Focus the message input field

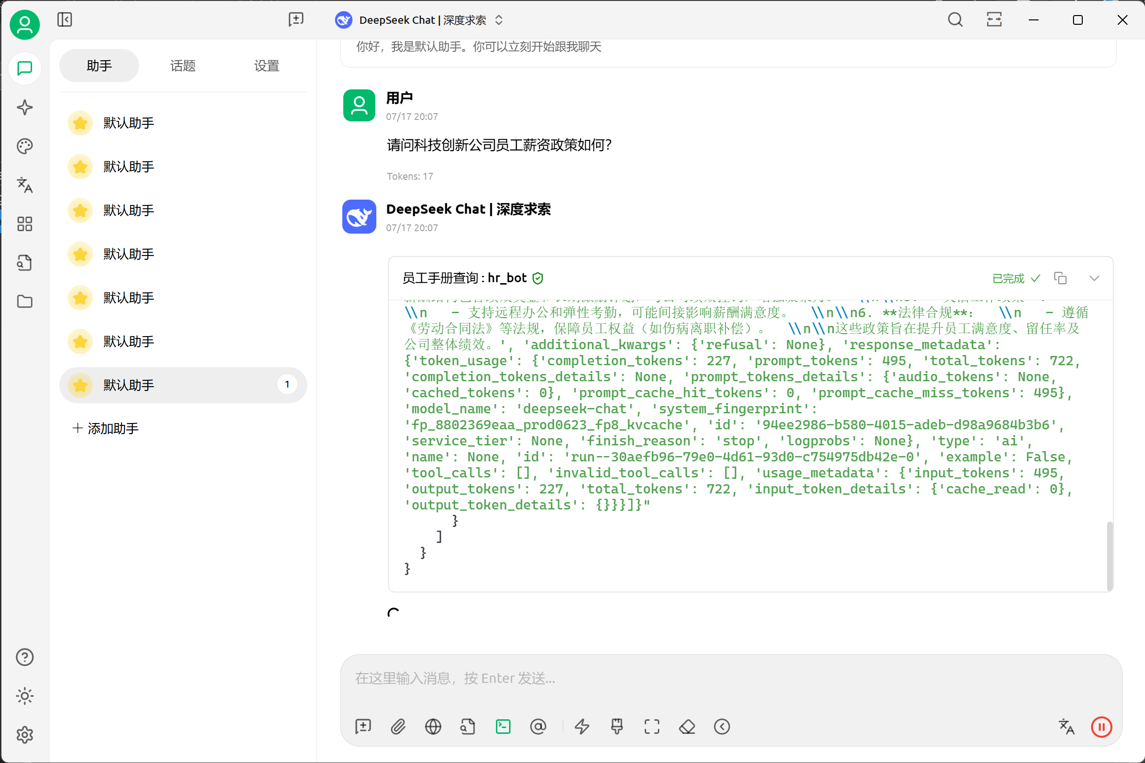tap(731, 678)
